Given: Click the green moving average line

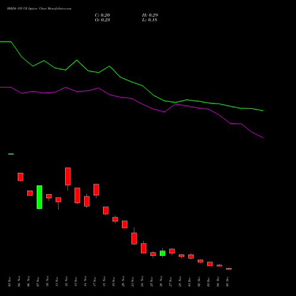Looking at the screenshot, I should click(x=131, y=82).
